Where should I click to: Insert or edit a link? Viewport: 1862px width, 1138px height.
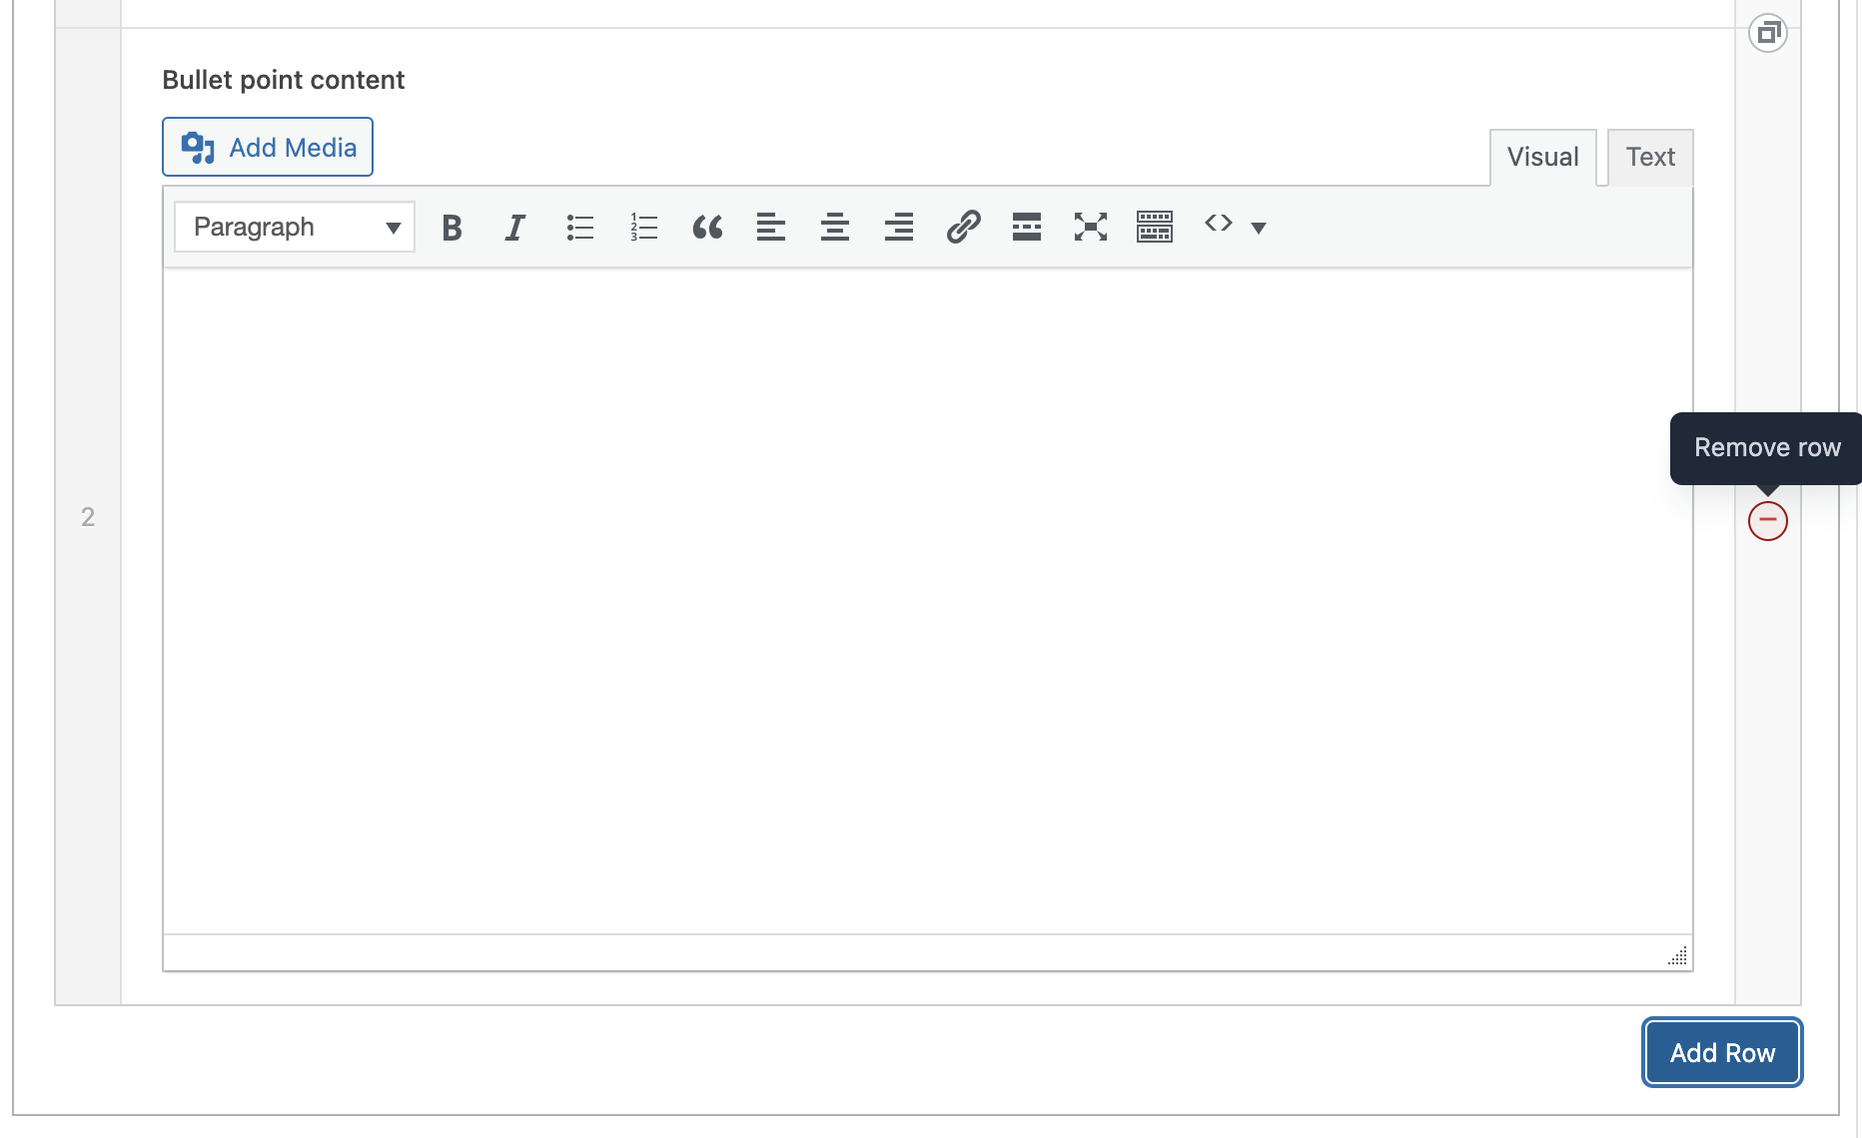(963, 228)
